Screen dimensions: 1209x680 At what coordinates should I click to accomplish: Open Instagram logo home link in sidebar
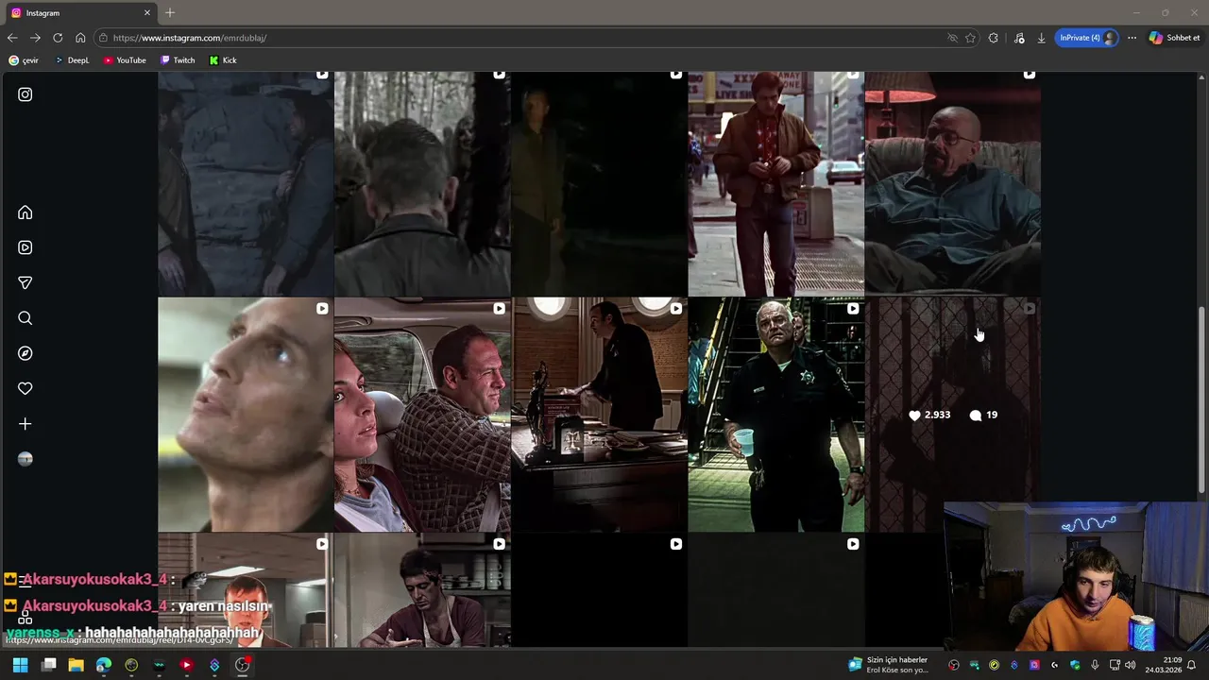26,94
